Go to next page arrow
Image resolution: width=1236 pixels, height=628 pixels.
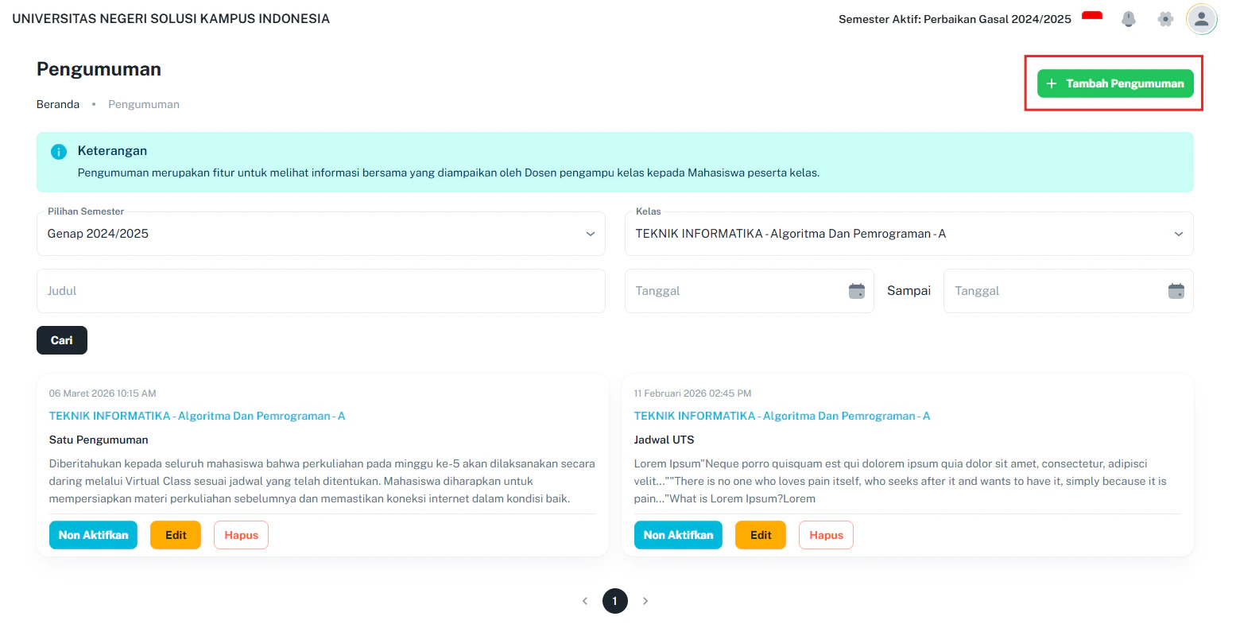(x=645, y=601)
